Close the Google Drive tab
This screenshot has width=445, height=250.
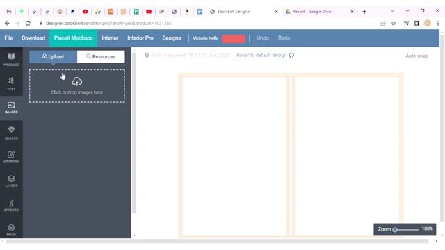coord(352,12)
